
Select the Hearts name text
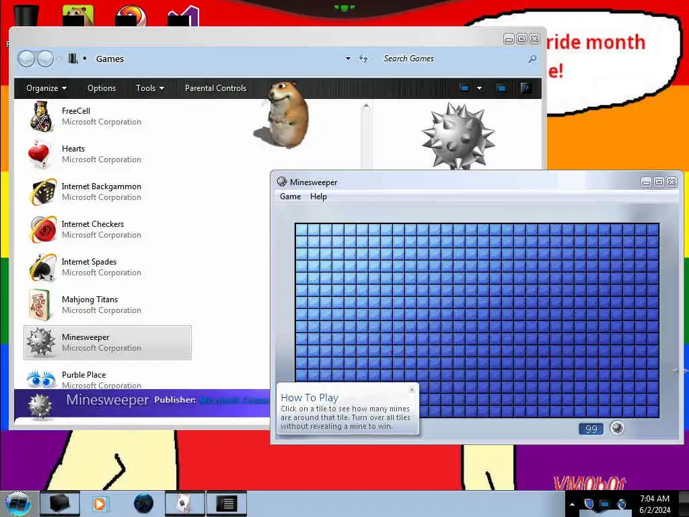click(73, 149)
